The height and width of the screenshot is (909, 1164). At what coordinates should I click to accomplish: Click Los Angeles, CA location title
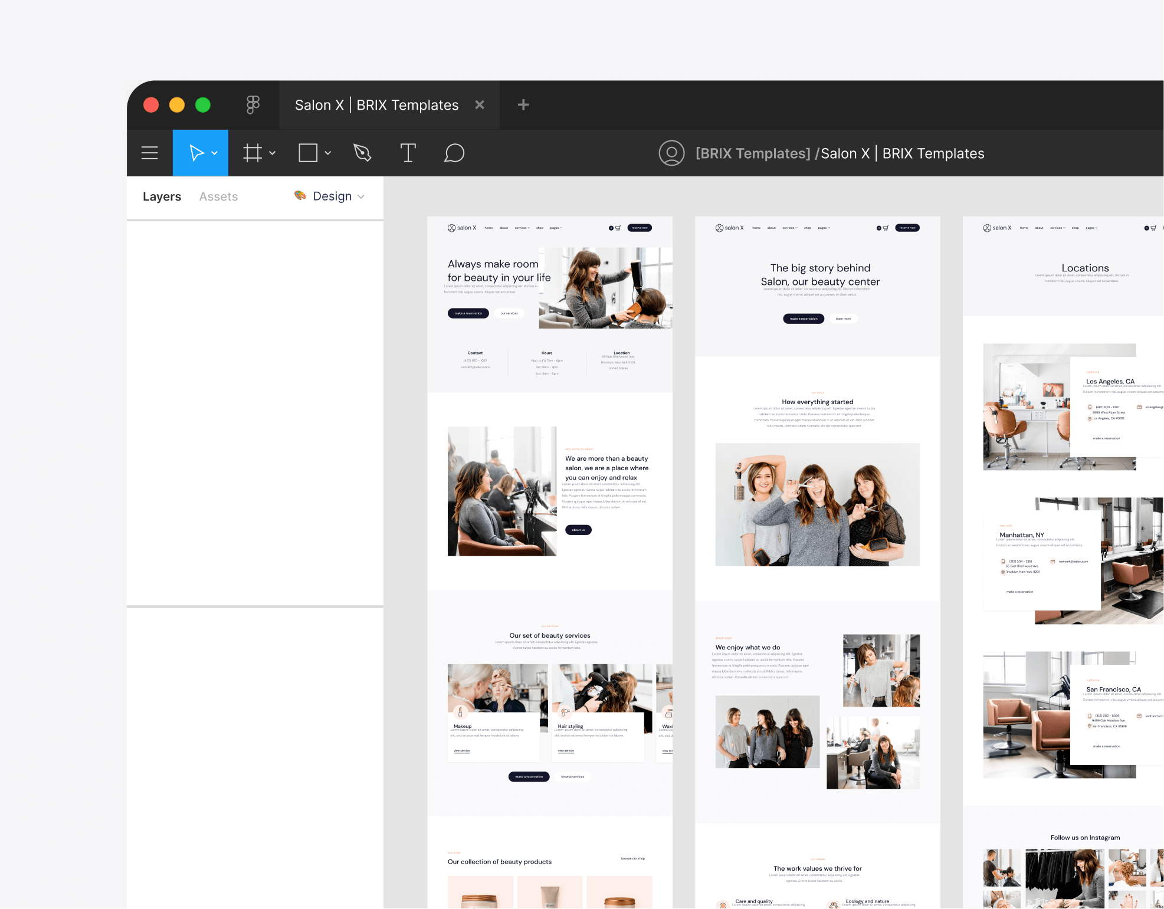[1110, 382]
